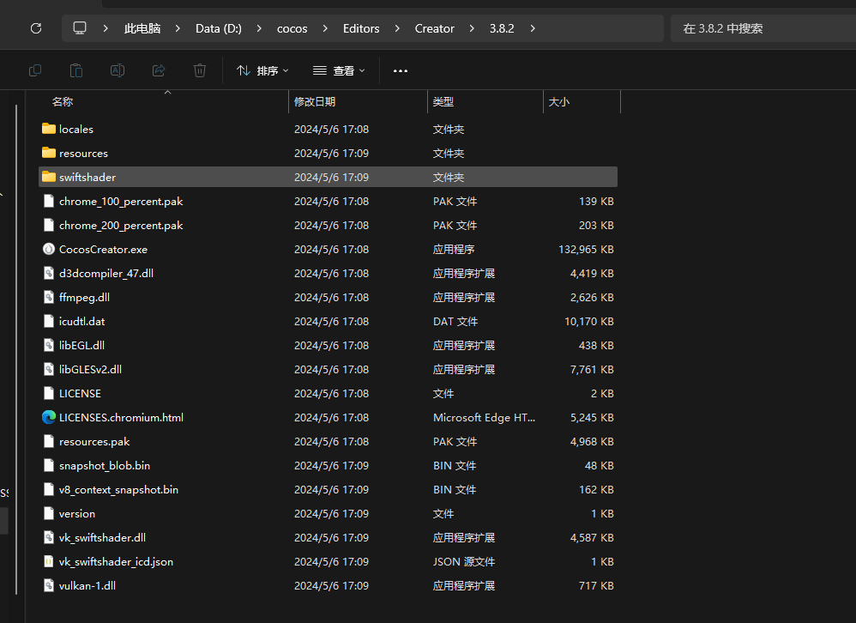This screenshot has width=856, height=623.
Task: Navigate to Data (D:) breadcrumb
Action: pos(219,28)
